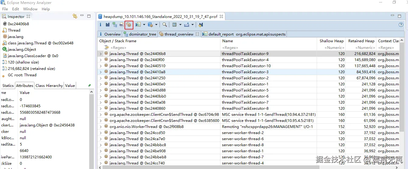Minimize the Inspector view panel
The height and width of the screenshot is (169, 408).
tap(82, 16)
